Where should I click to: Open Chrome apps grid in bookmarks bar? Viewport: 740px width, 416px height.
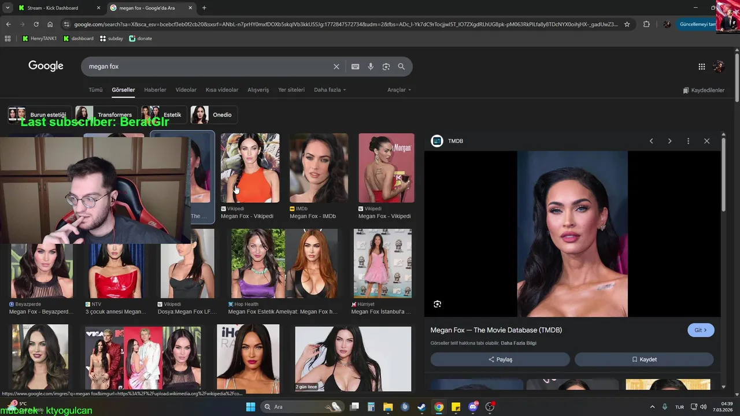click(x=8, y=38)
